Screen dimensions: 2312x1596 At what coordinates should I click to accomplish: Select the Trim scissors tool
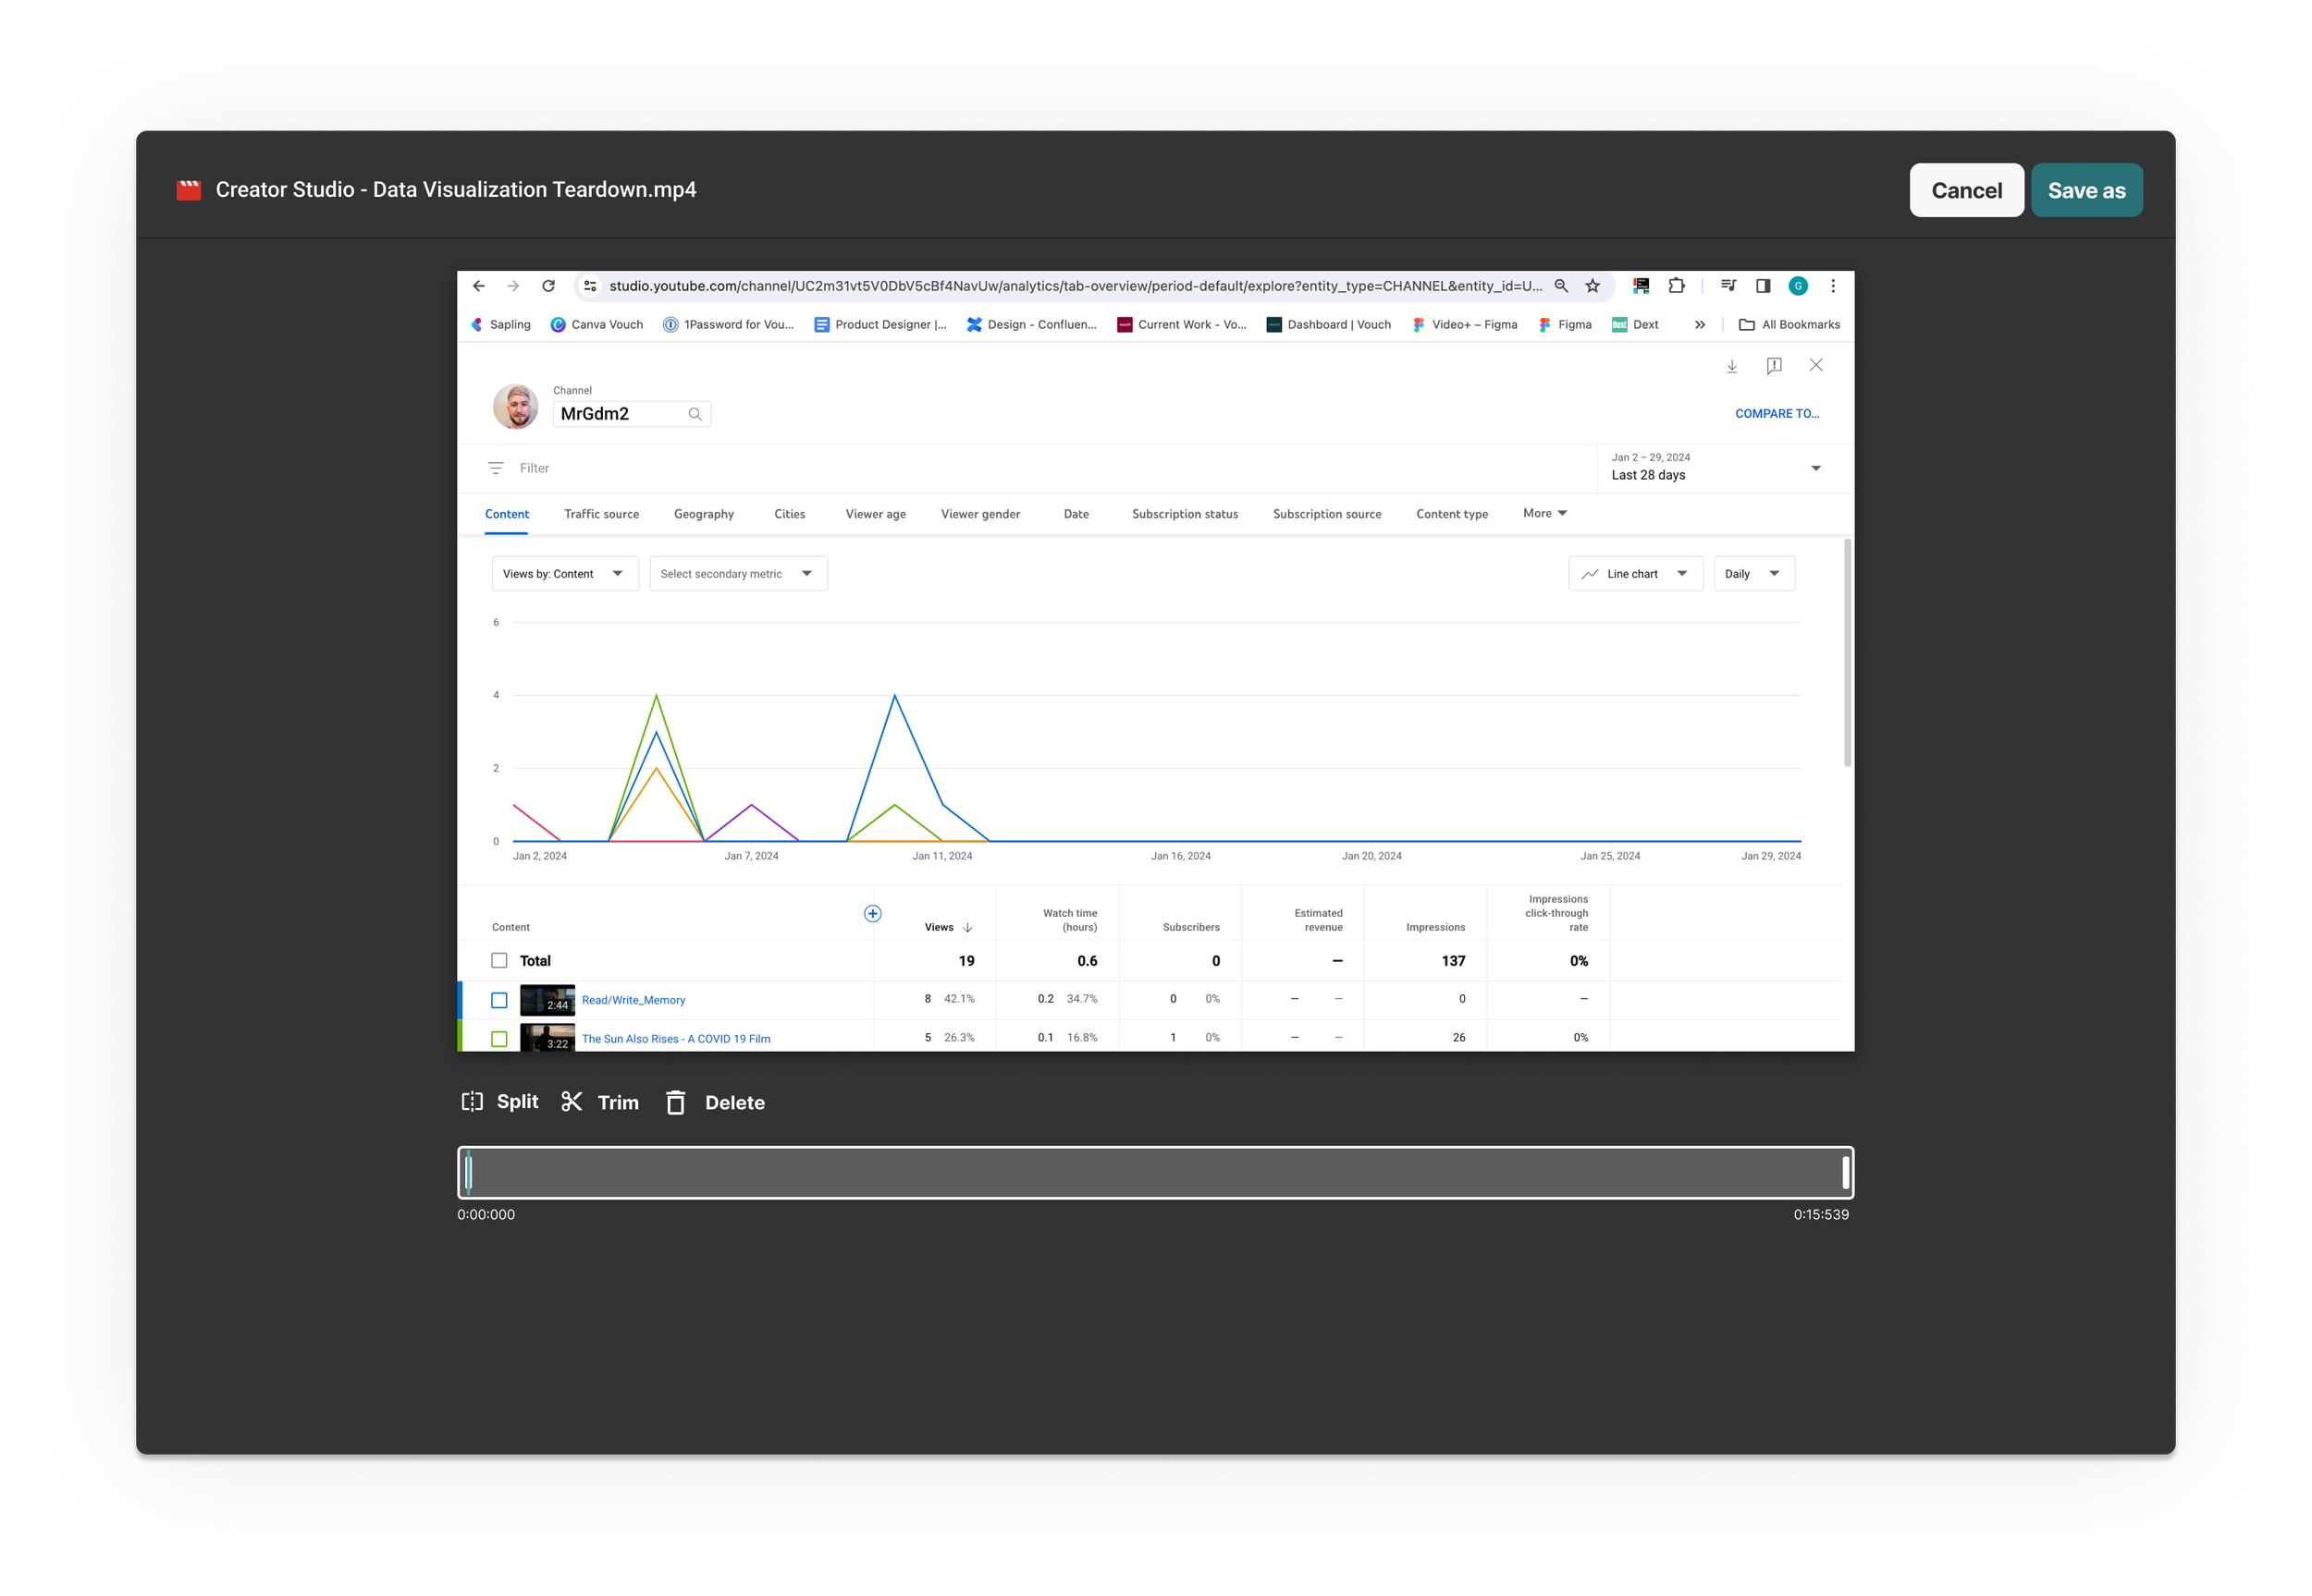pyautogui.click(x=572, y=1101)
